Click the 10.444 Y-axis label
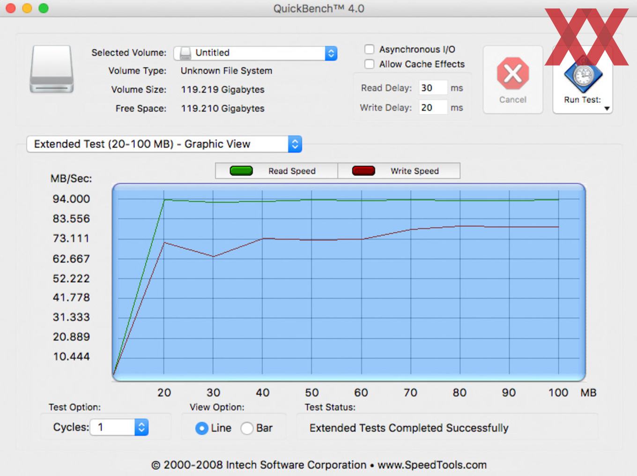 tap(71, 357)
